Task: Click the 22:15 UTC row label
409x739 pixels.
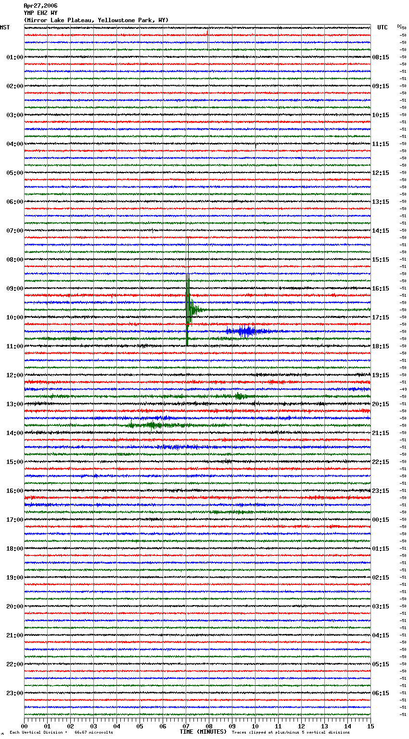Action: [381, 462]
